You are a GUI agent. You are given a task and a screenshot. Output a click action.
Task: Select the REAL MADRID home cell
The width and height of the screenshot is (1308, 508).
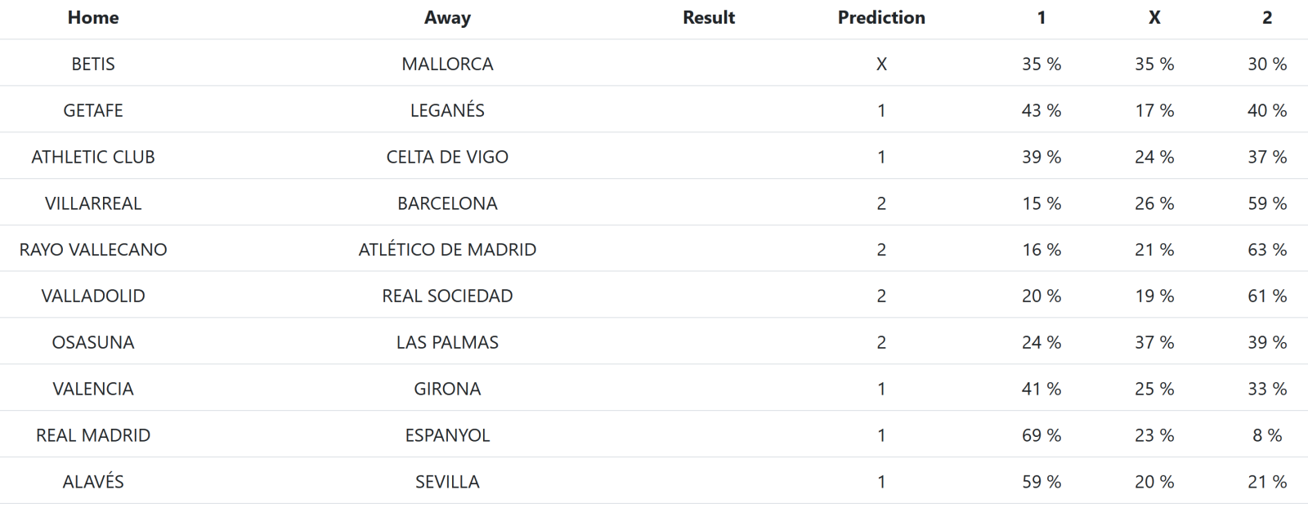[93, 435]
